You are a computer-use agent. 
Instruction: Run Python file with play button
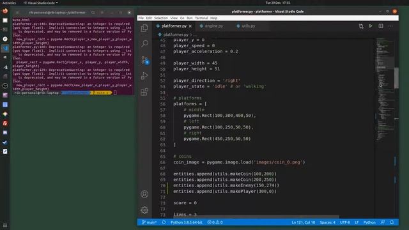tap(371, 26)
